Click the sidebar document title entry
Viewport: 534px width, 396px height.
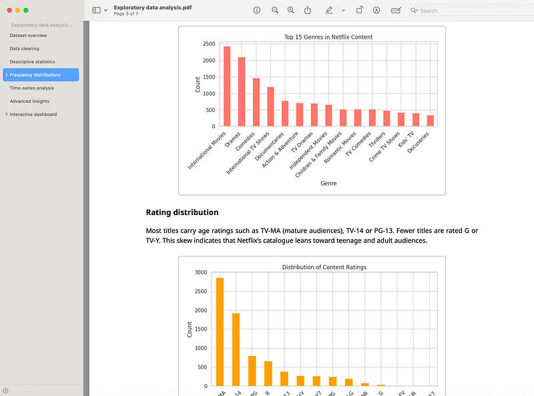(42, 25)
